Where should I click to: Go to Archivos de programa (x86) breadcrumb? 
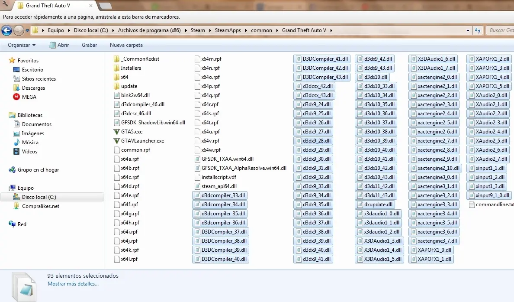click(149, 30)
